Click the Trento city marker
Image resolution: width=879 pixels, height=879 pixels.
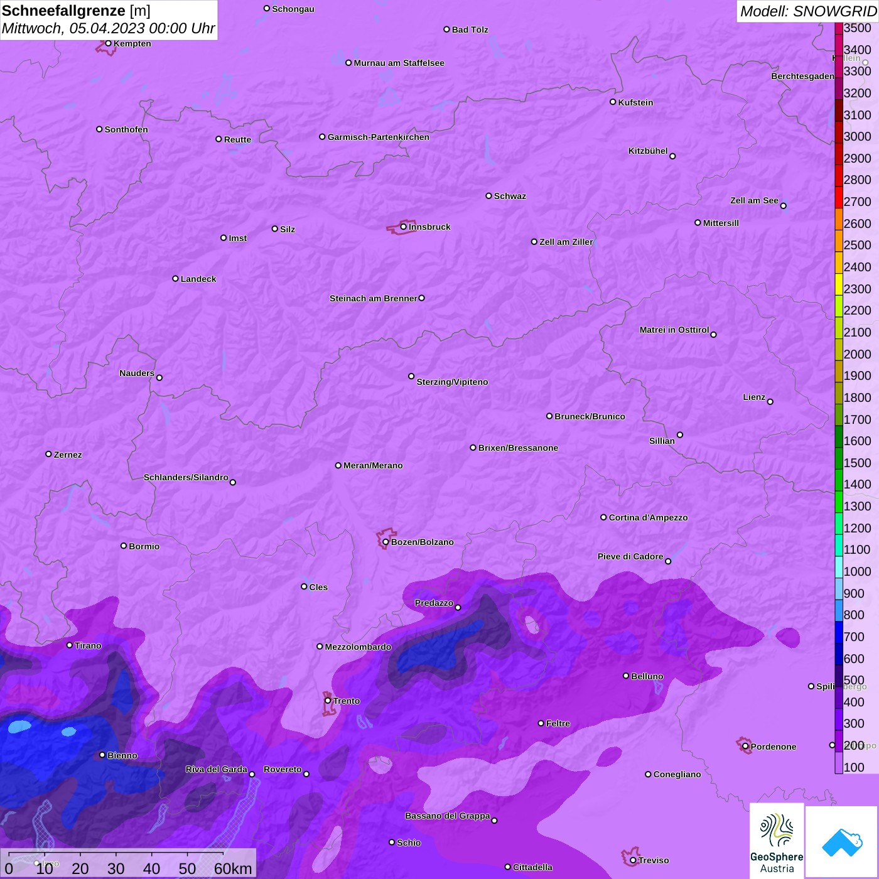coord(328,701)
